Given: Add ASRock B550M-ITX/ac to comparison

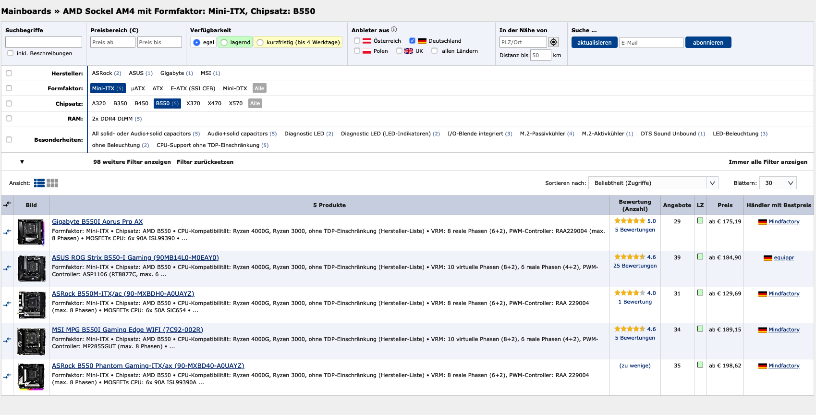Looking at the screenshot, I should click(7, 304).
